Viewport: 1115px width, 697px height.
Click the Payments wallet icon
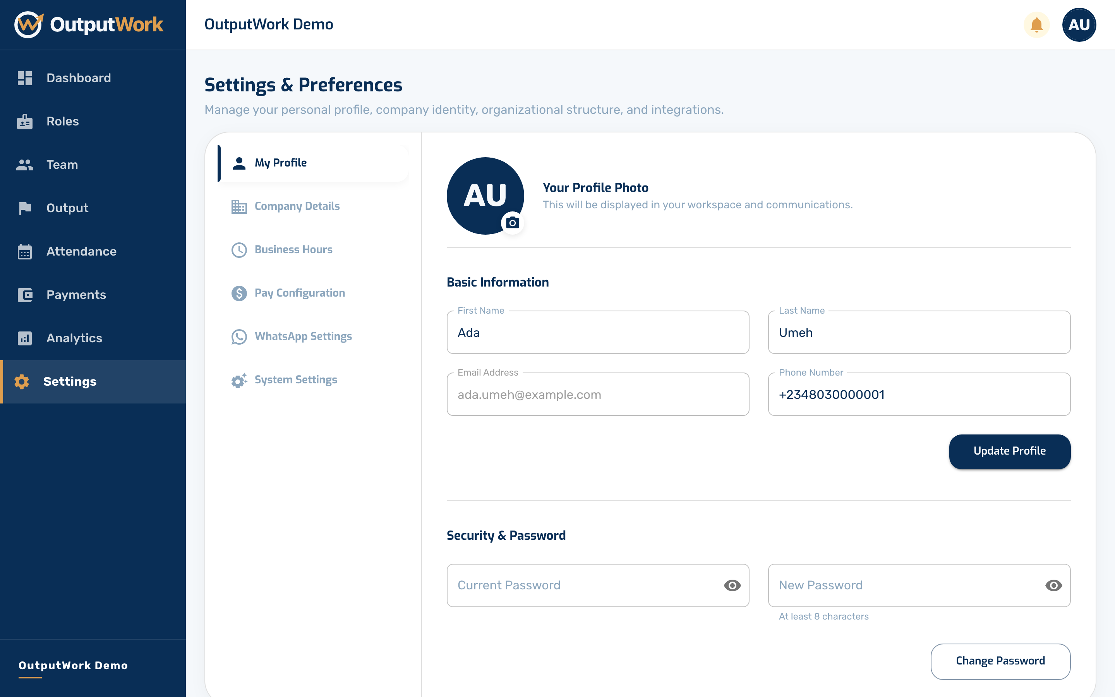(x=25, y=295)
